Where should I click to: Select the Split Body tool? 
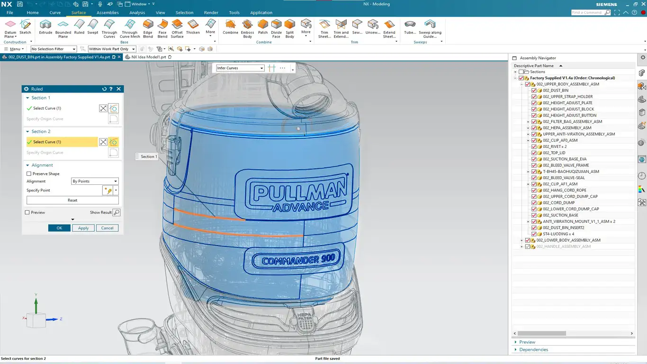290,28
